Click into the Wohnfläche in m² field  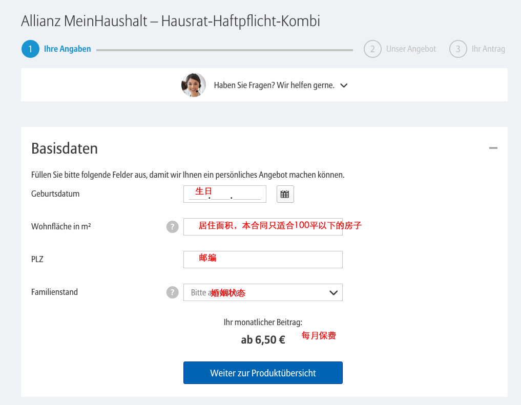tap(263, 227)
